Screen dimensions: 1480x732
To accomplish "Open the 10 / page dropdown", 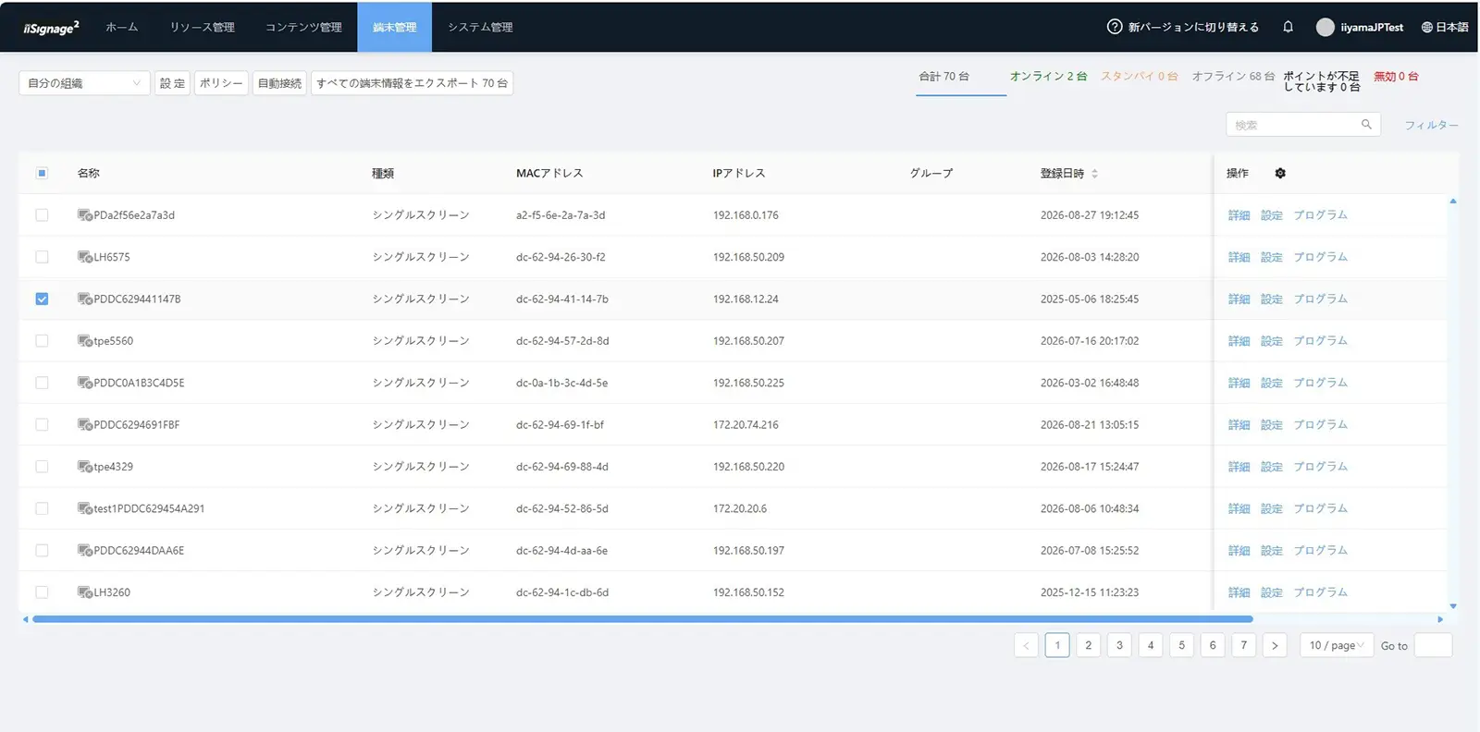I will tap(1336, 645).
